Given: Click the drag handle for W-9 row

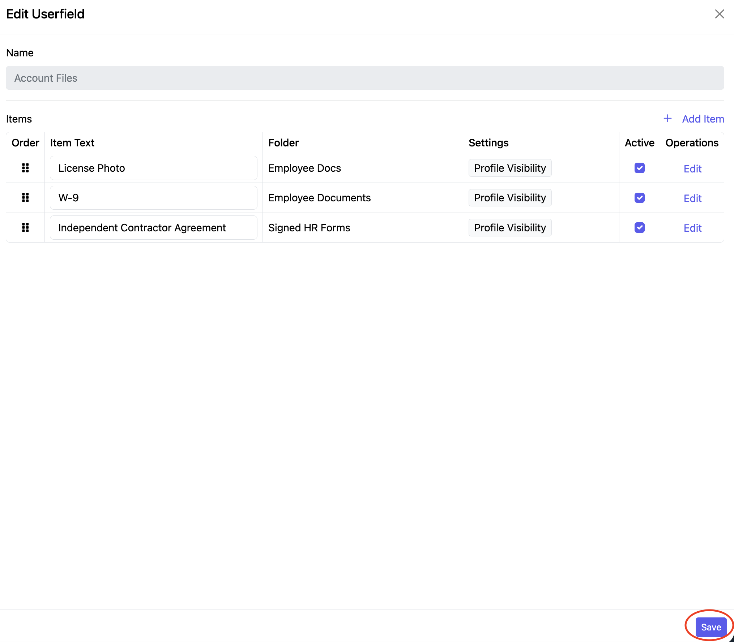Looking at the screenshot, I should pyautogui.click(x=25, y=198).
